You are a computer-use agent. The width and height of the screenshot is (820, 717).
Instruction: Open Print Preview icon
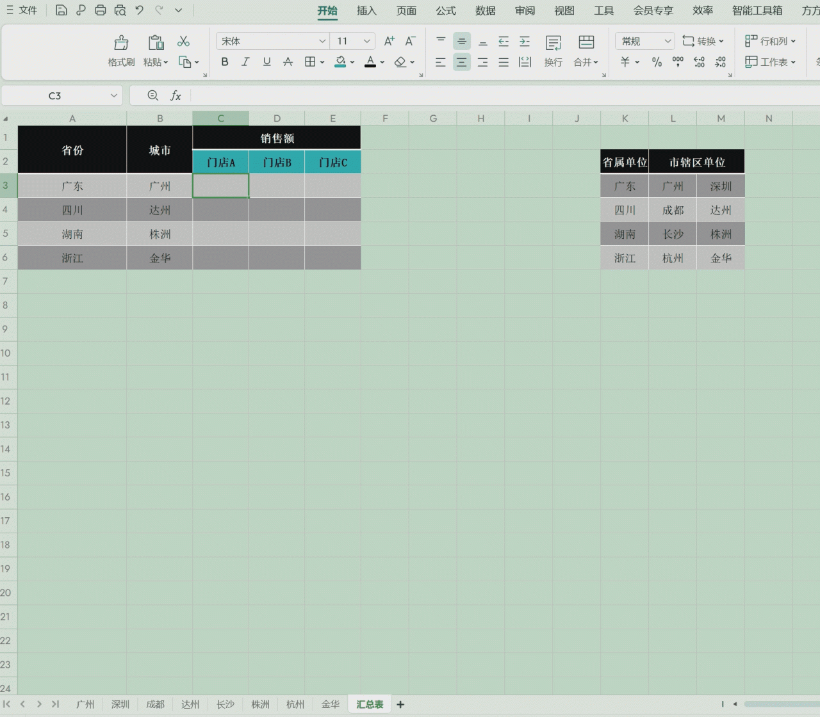pos(120,10)
